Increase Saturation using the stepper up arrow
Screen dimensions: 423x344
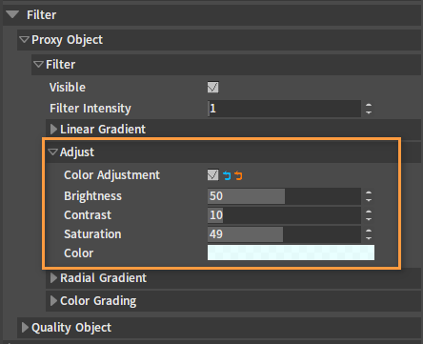(x=369, y=232)
